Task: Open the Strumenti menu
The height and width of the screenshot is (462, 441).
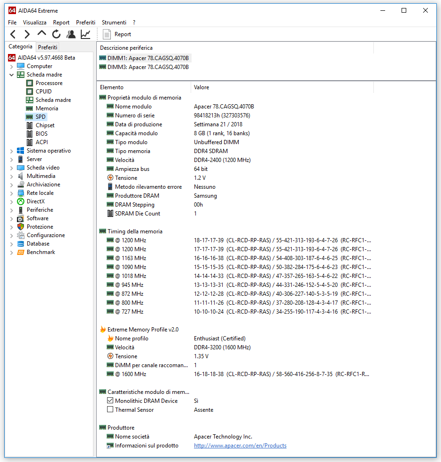Action: [114, 23]
